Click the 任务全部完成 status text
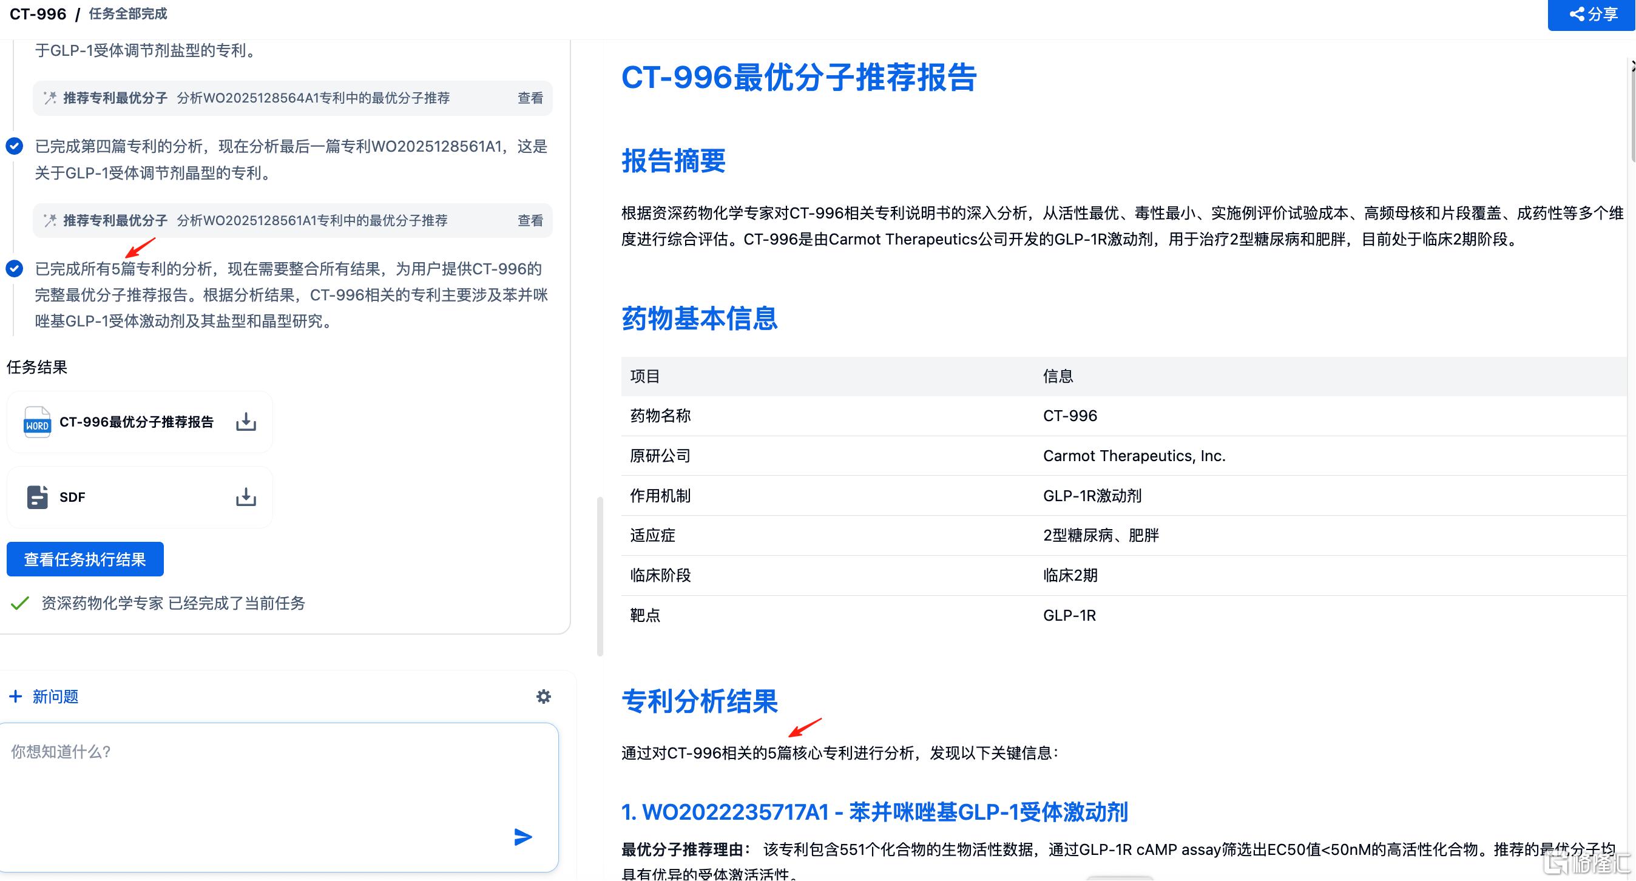Image resolution: width=1636 pixels, height=881 pixels. [x=127, y=14]
